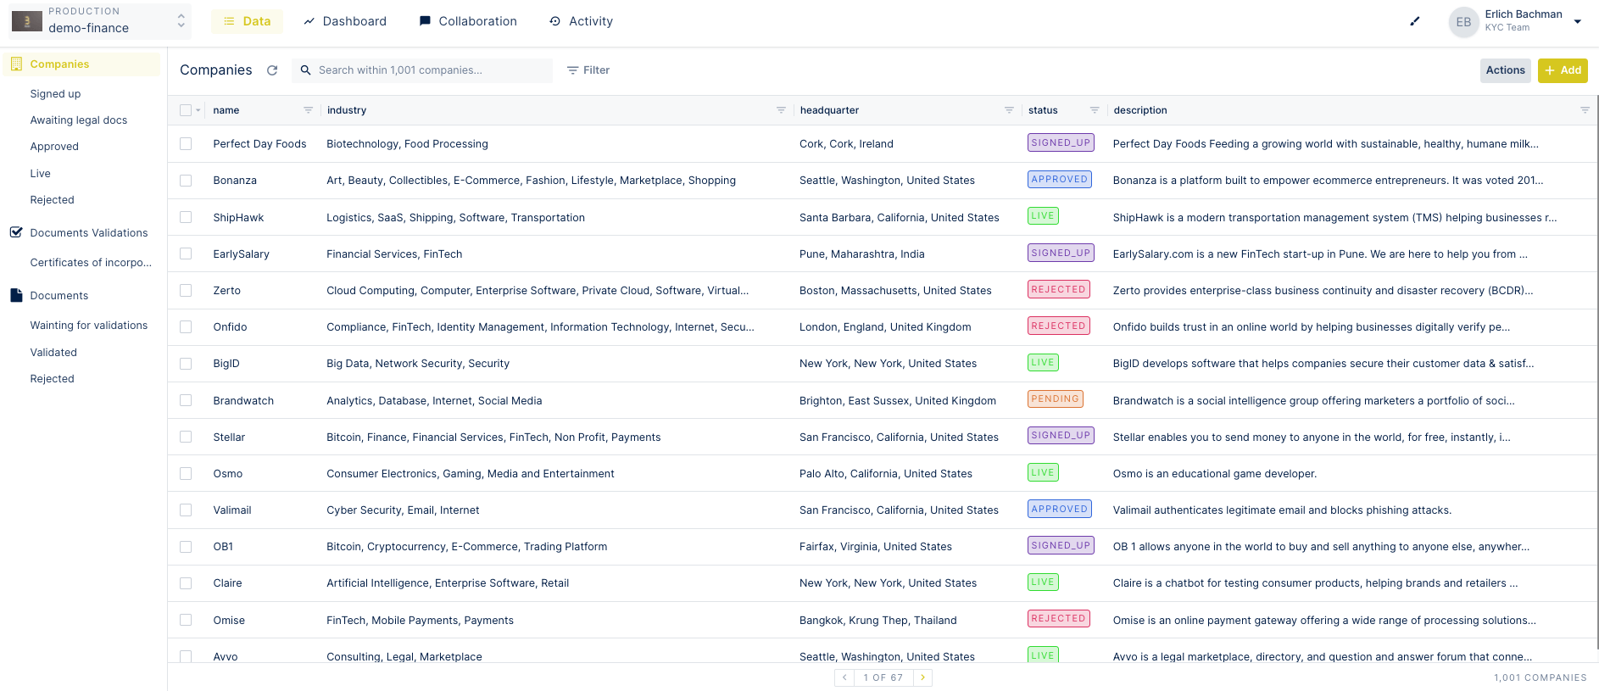Screen dimensions: 1599x691
Task: Go to next page arrow
Action: point(922,677)
